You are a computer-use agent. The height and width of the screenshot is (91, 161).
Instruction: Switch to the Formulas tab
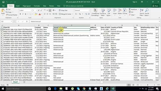(x=37, y=6)
